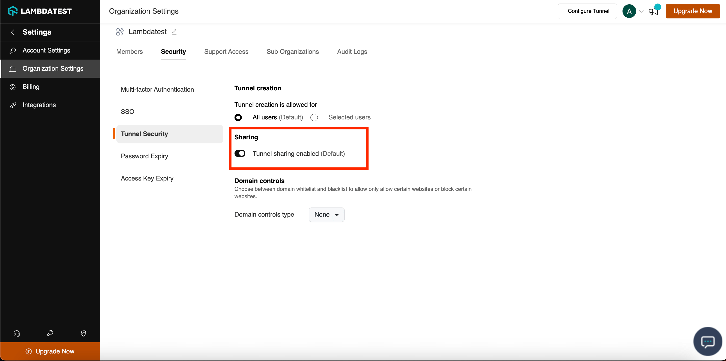Choose the 'Selected users' radio option
726x361 pixels.
point(314,117)
